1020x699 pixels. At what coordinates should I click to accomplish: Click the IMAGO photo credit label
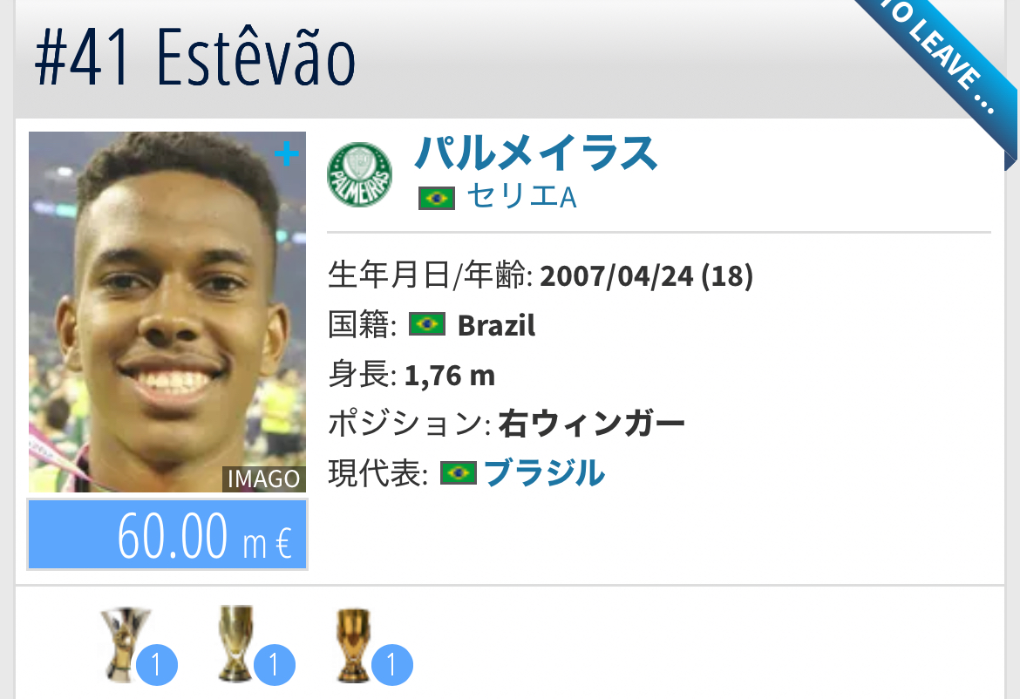[263, 478]
